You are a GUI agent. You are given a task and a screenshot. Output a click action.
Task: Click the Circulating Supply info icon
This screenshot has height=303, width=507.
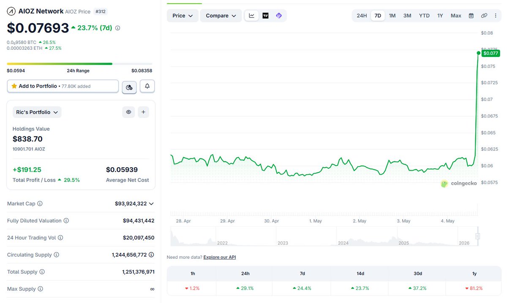56,255
